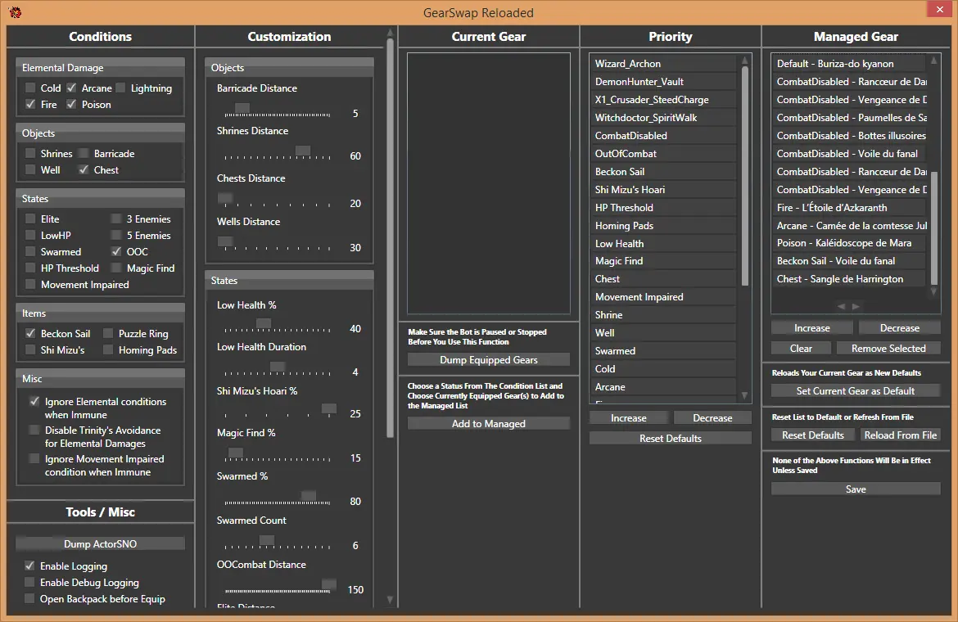Viewport: 958px width, 622px height.
Task: Click the Customization panel scroll-down arrow
Action: point(390,599)
